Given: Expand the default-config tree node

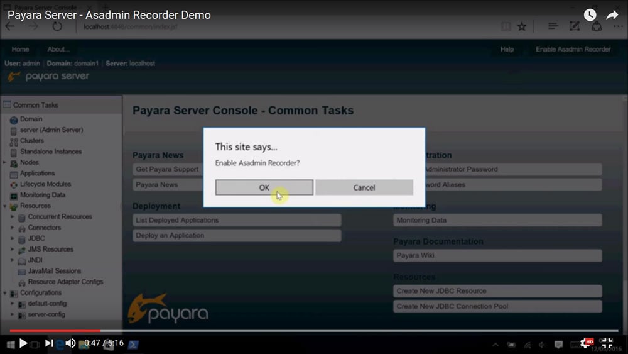Looking at the screenshot, I should click(13, 304).
